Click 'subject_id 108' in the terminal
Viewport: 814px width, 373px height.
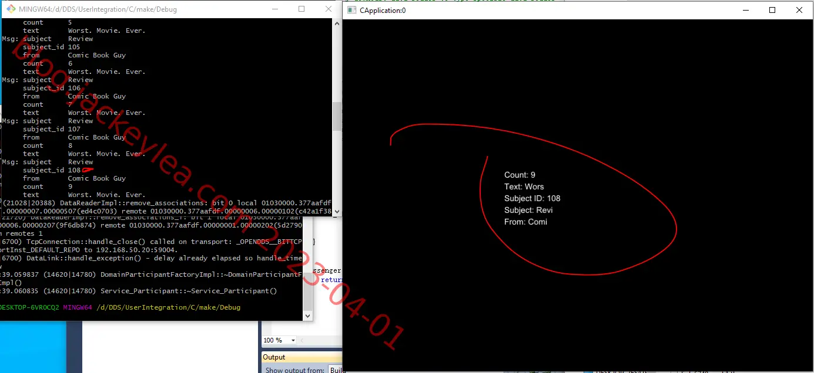(x=52, y=170)
